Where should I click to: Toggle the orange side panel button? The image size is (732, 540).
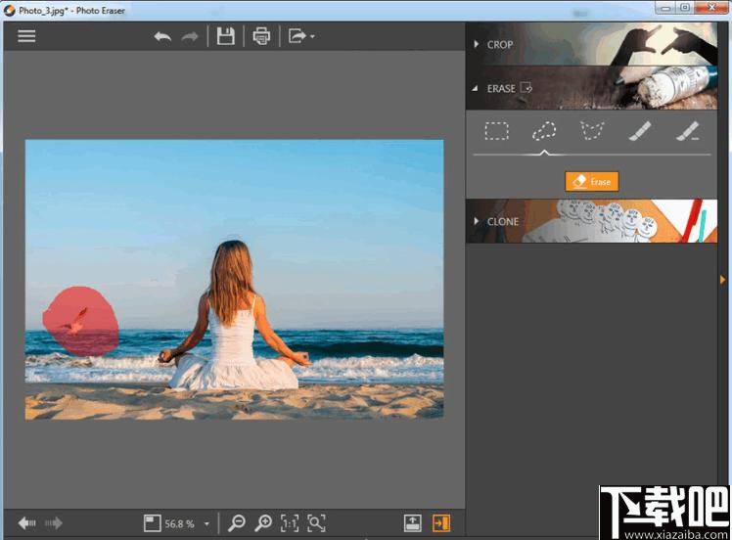tap(441, 523)
